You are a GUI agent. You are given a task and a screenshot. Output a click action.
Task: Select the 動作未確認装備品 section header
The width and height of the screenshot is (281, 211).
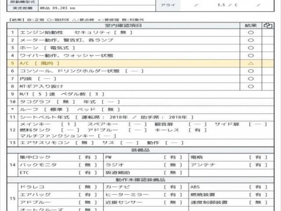[x=140, y=180]
